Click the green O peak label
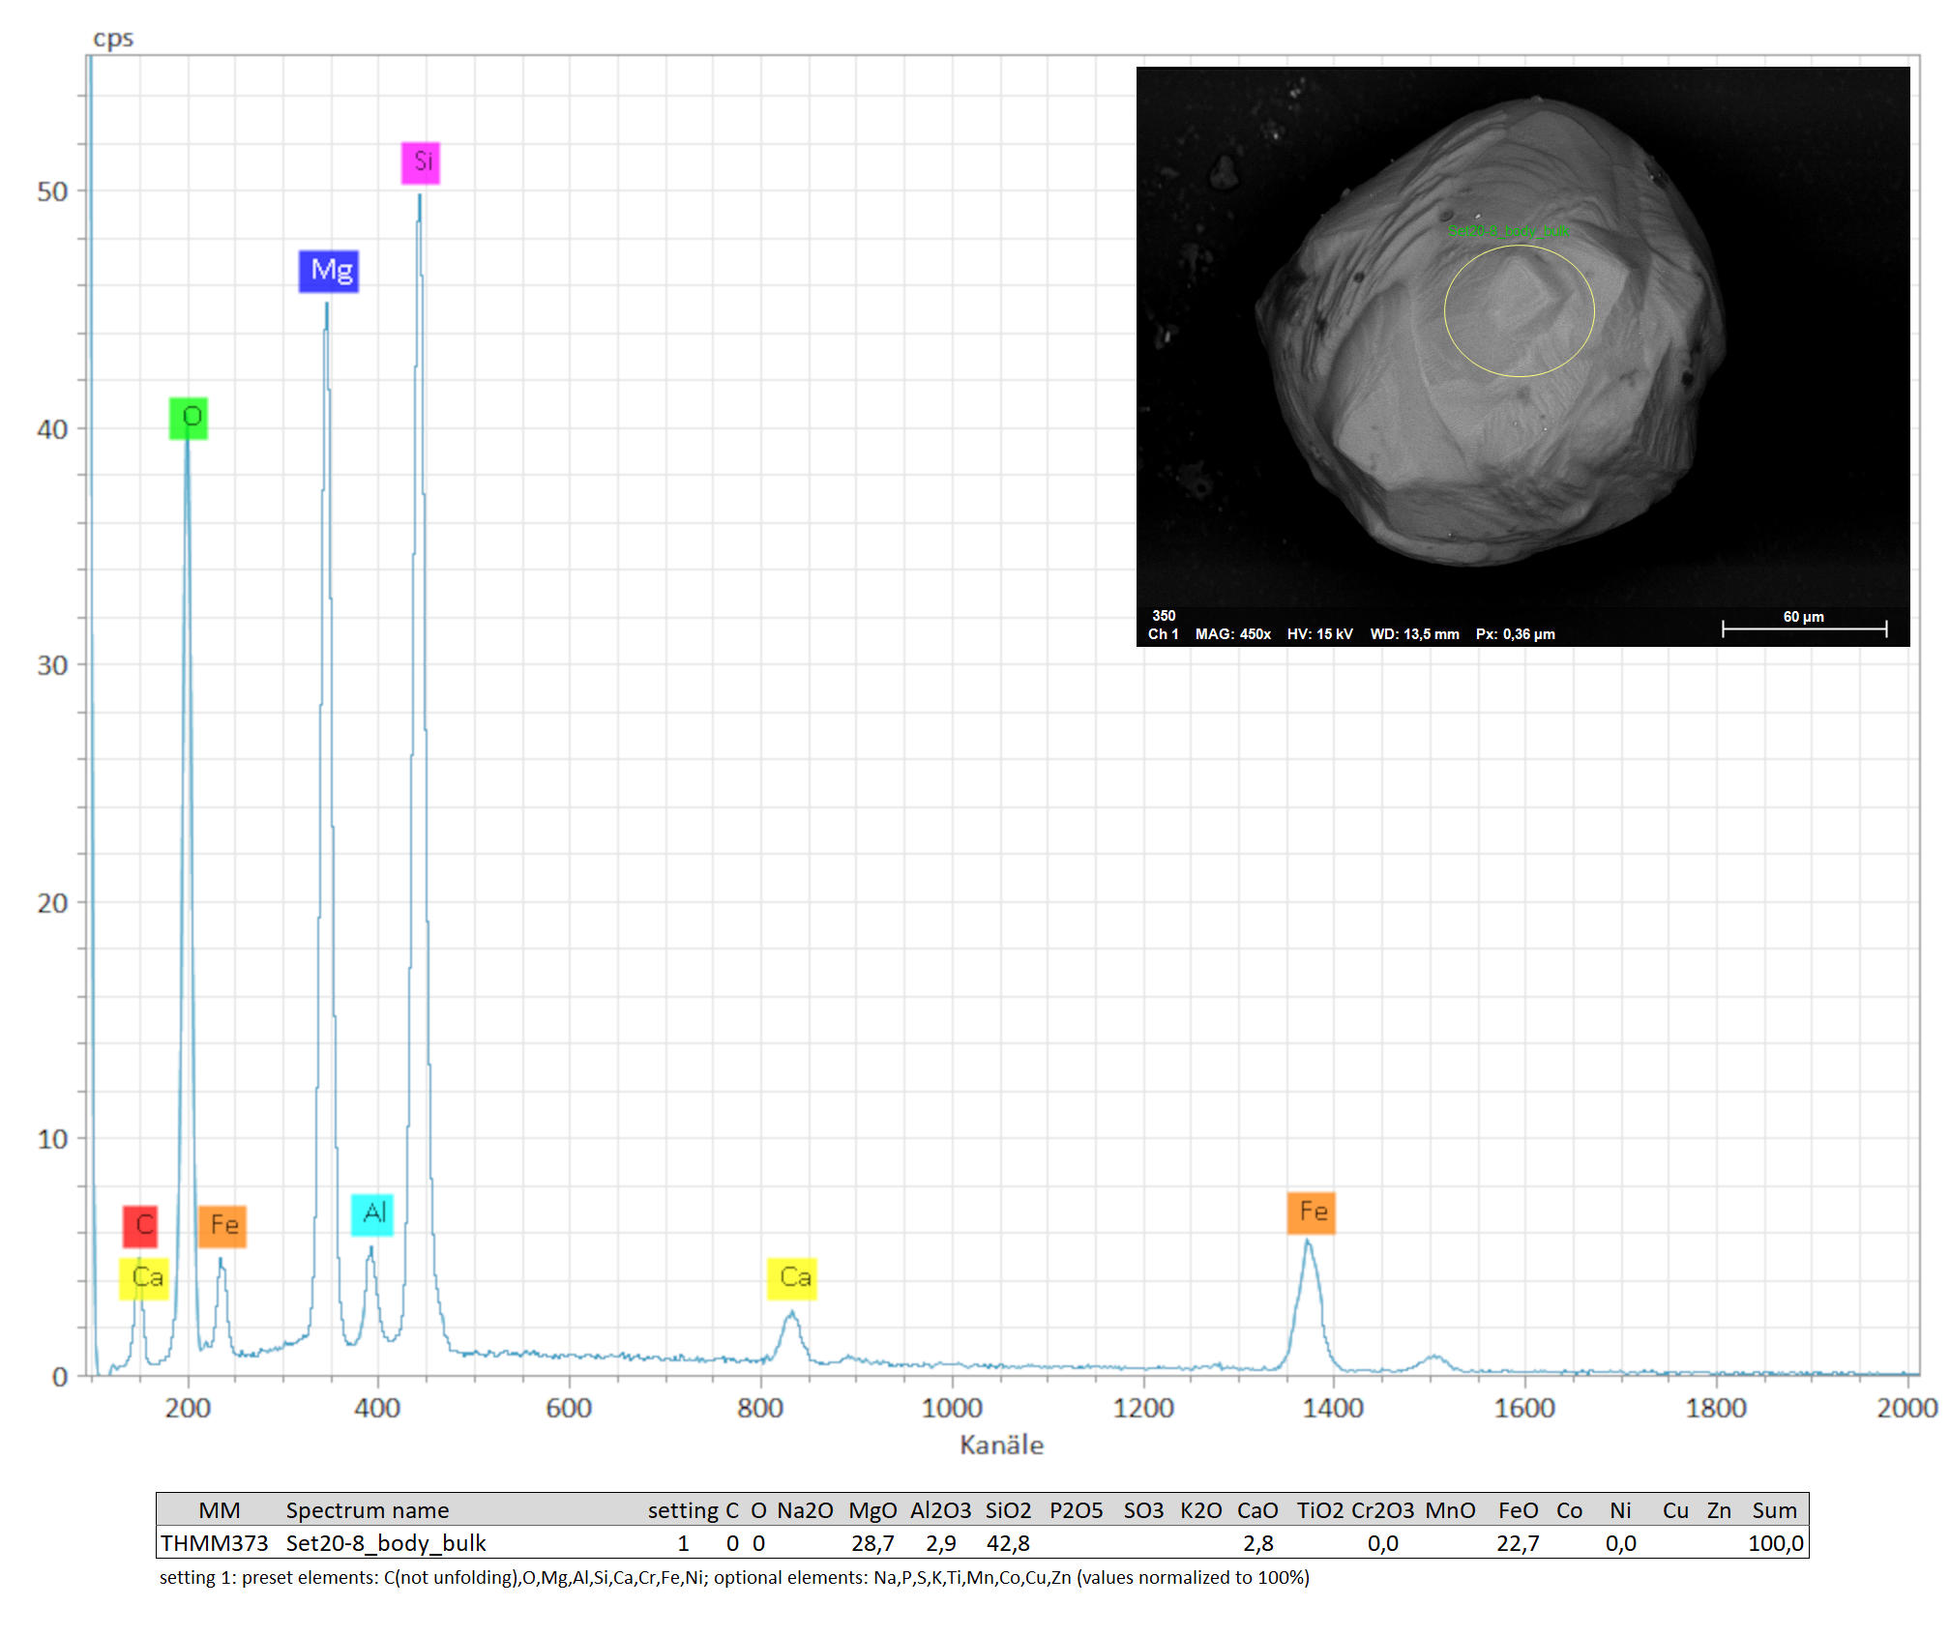The image size is (1950, 1636). click(189, 418)
